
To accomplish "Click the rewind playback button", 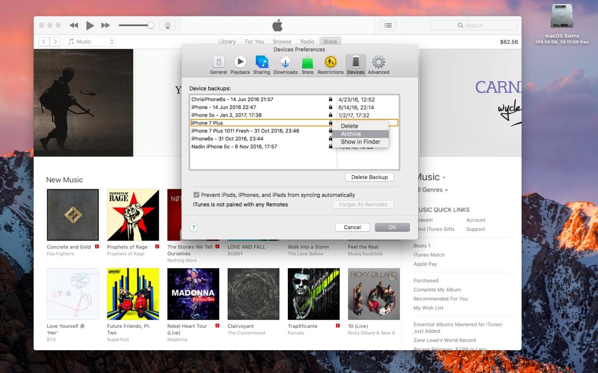I will (x=74, y=25).
